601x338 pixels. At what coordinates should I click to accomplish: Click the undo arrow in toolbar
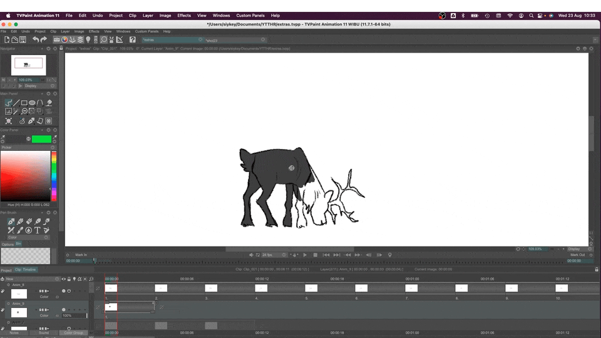(36, 39)
